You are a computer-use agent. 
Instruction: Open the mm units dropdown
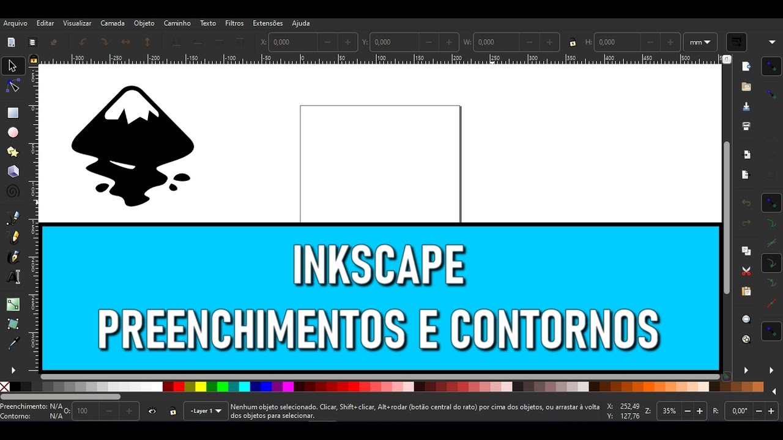700,42
